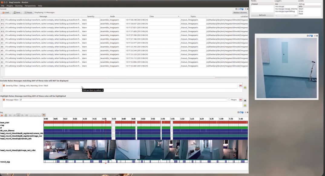
Task: Remove the Severity Filter with red minus
Action: coord(241,86)
